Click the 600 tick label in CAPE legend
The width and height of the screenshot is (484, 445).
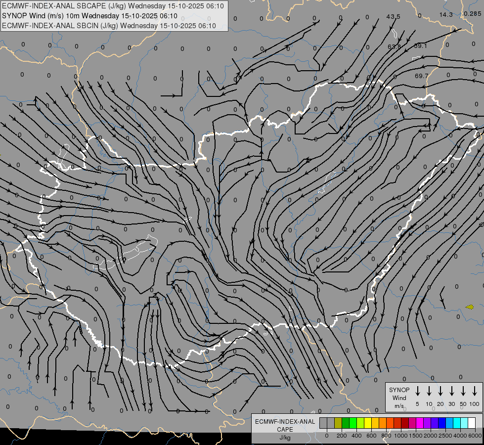tap(371, 436)
